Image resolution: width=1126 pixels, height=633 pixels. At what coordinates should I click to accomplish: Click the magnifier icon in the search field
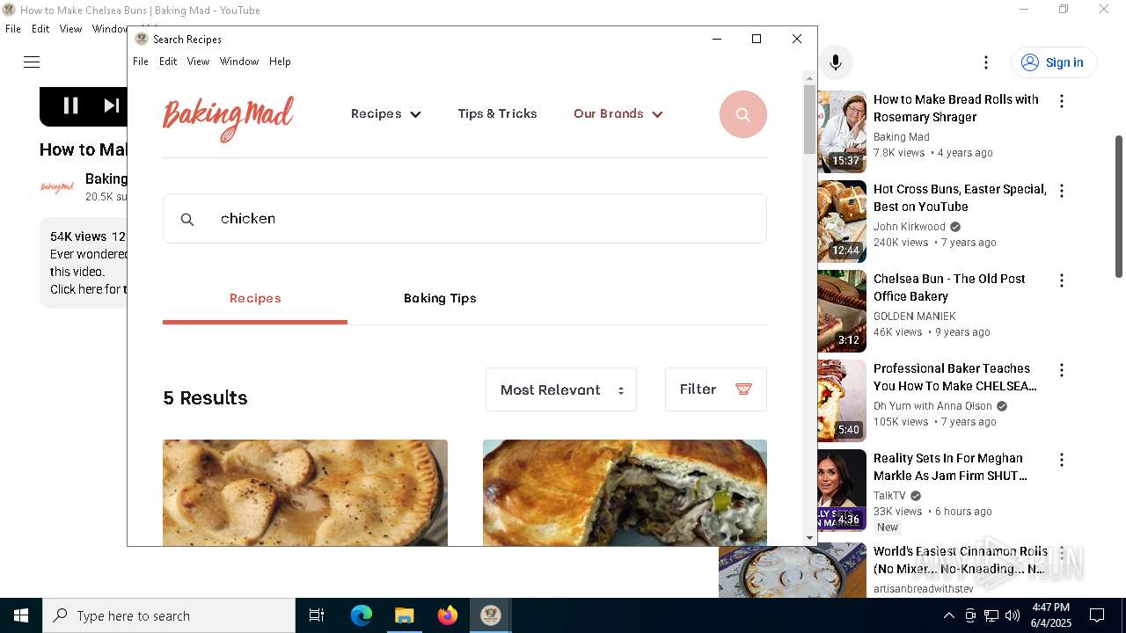point(187,219)
